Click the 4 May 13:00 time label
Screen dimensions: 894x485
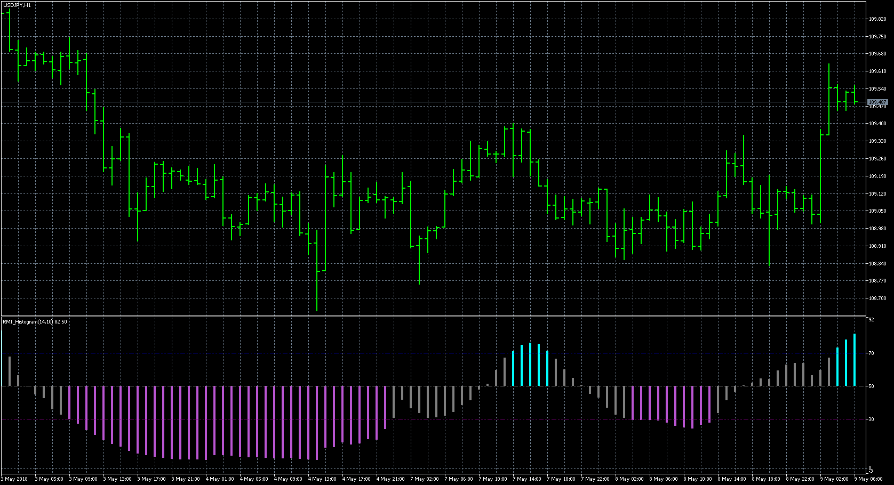(x=323, y=479)
